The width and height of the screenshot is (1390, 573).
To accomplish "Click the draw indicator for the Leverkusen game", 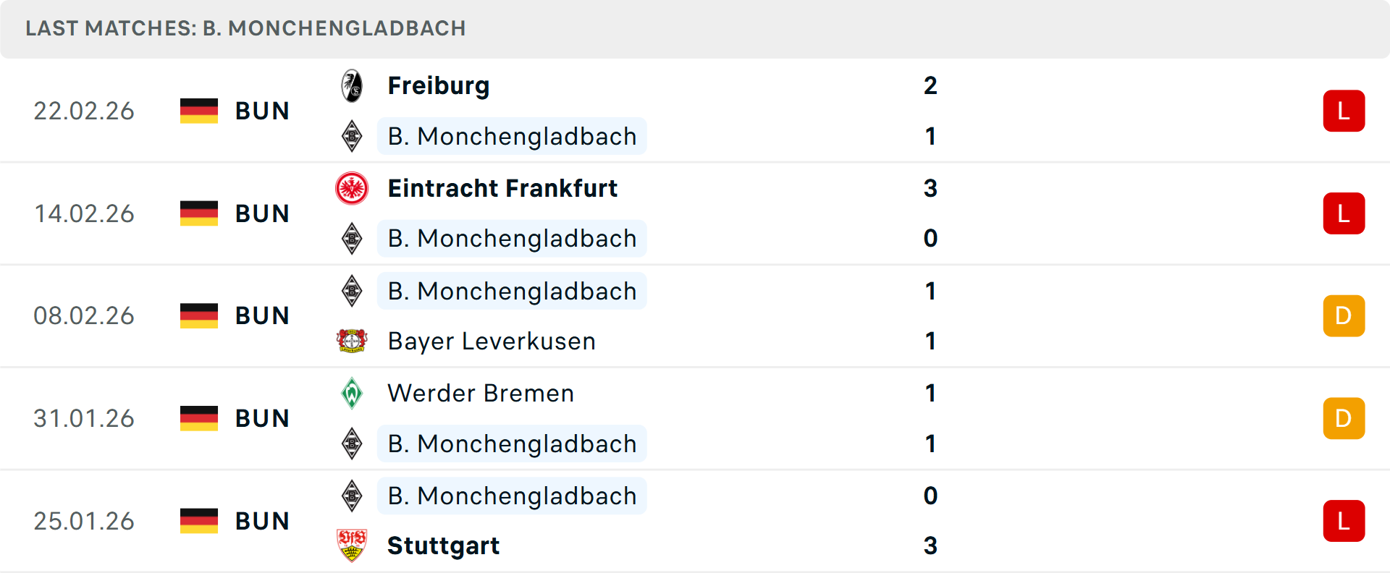I will [x=1344, y=315].
